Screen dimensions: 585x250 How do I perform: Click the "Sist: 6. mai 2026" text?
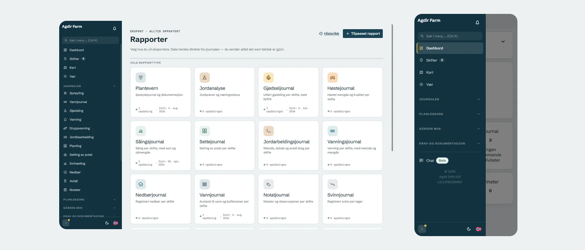298,110
